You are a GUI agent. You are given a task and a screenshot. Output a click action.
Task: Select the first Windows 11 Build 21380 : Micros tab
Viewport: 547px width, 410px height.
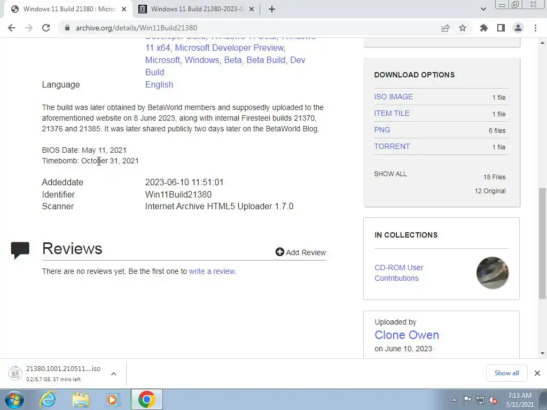[x=68, y=10]
